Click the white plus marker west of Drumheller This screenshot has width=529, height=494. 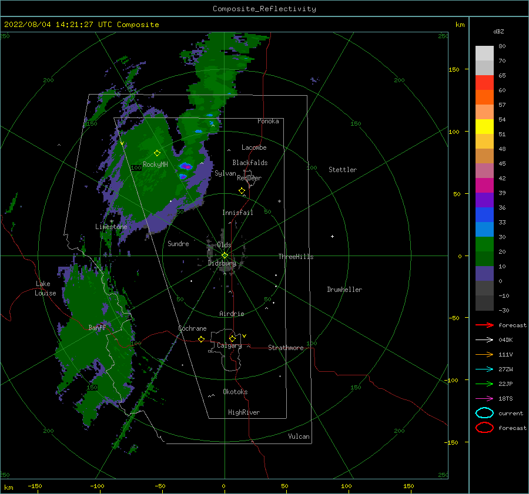(x=332, y=236)
